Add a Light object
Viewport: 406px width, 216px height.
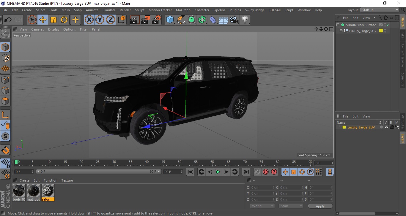[x=245, y=20]
